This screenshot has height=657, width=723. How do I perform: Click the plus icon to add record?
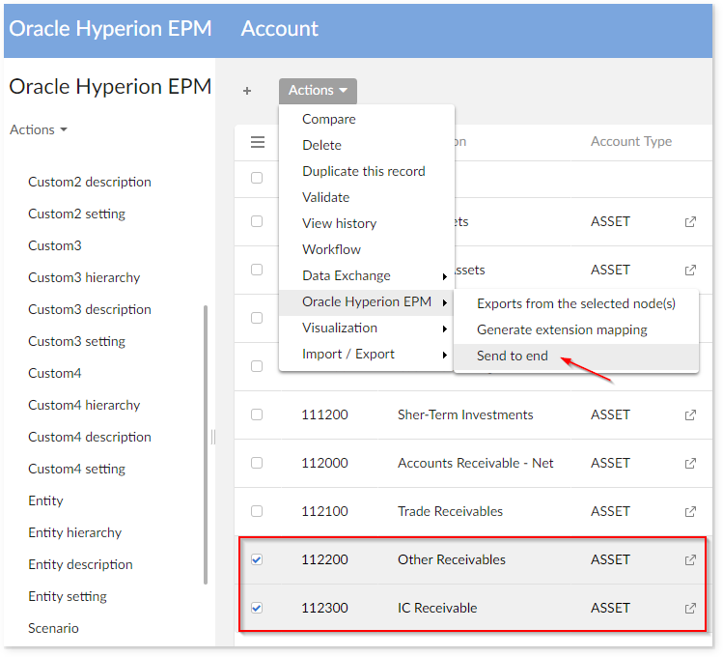247,91
